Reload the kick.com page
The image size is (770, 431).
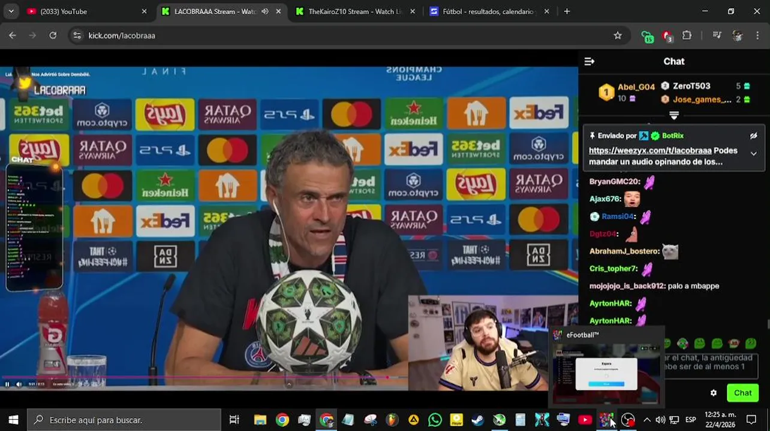coord(53,35)
